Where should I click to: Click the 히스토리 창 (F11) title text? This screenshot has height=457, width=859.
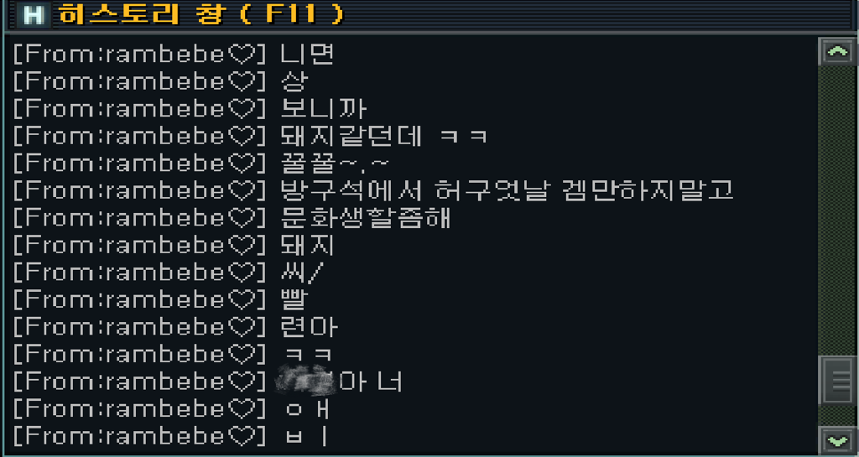(200, 15)
